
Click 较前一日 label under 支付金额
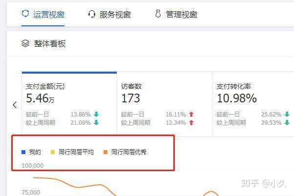click(x=37, y=114)
